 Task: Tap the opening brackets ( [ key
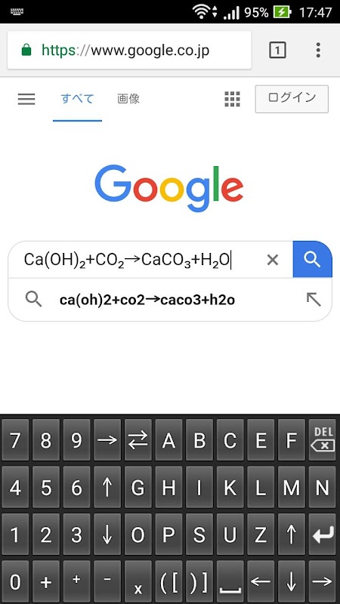(168, 581)
